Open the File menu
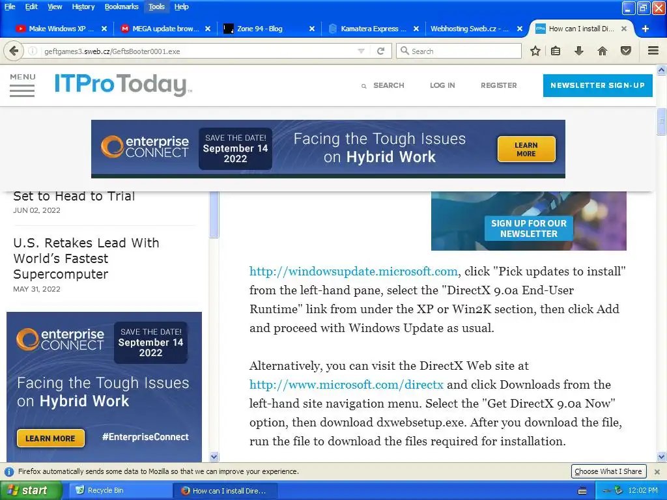 pyautogui.click(x=10, y=7)
